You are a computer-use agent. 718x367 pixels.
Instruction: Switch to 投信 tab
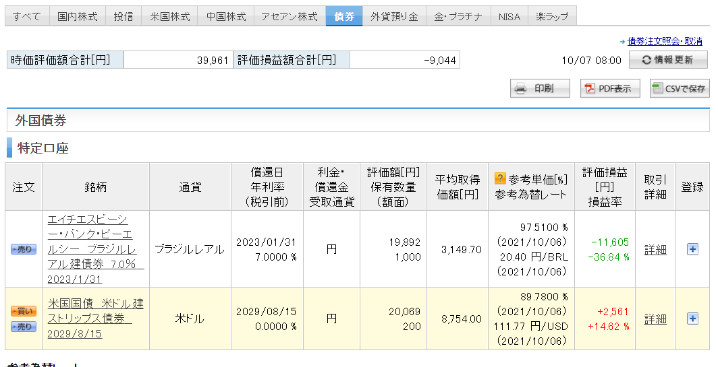point(123,16)
